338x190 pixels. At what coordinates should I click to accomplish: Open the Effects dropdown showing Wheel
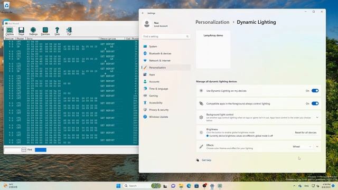(x=302, y=147)
